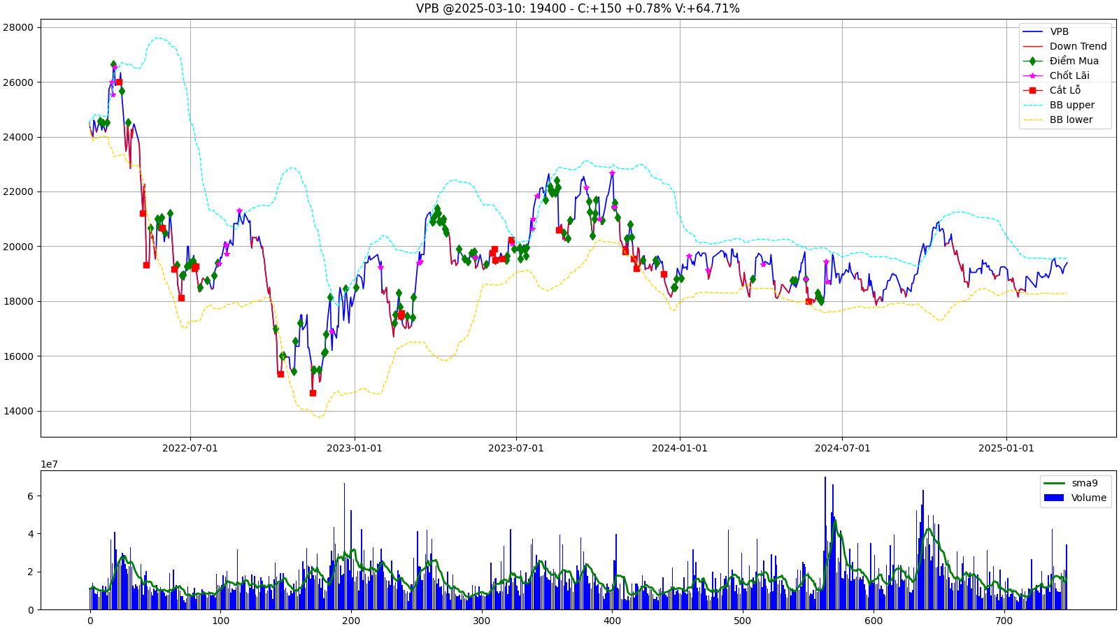
Task: Click the Cắt Lỗ legend entry
Action: 1065,90
